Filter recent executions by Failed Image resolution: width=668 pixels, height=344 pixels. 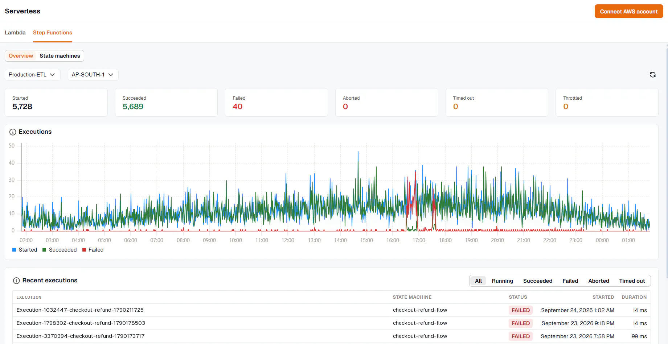(x=570, y=281)
